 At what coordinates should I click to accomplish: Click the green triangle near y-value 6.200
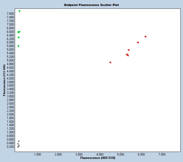[x=19, y=38]
